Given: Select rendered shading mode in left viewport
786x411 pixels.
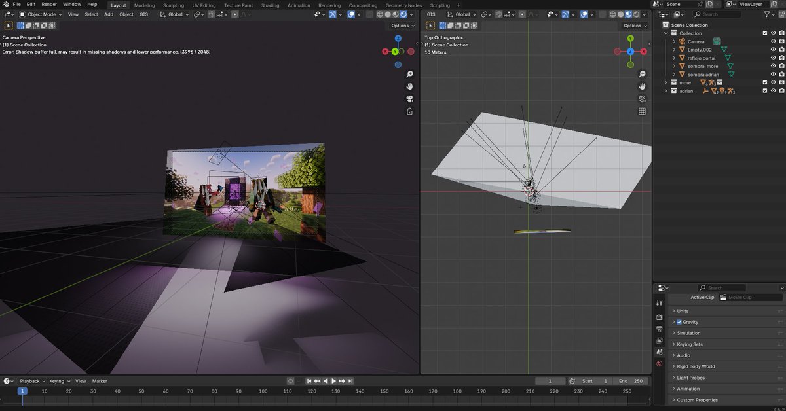Looking at the screenshot, I should [x=403, y=14].
